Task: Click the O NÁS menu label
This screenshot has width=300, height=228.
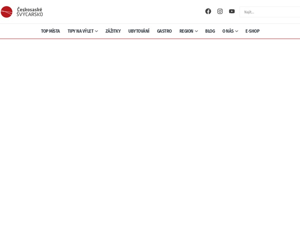Action: [x=228, y=31]
